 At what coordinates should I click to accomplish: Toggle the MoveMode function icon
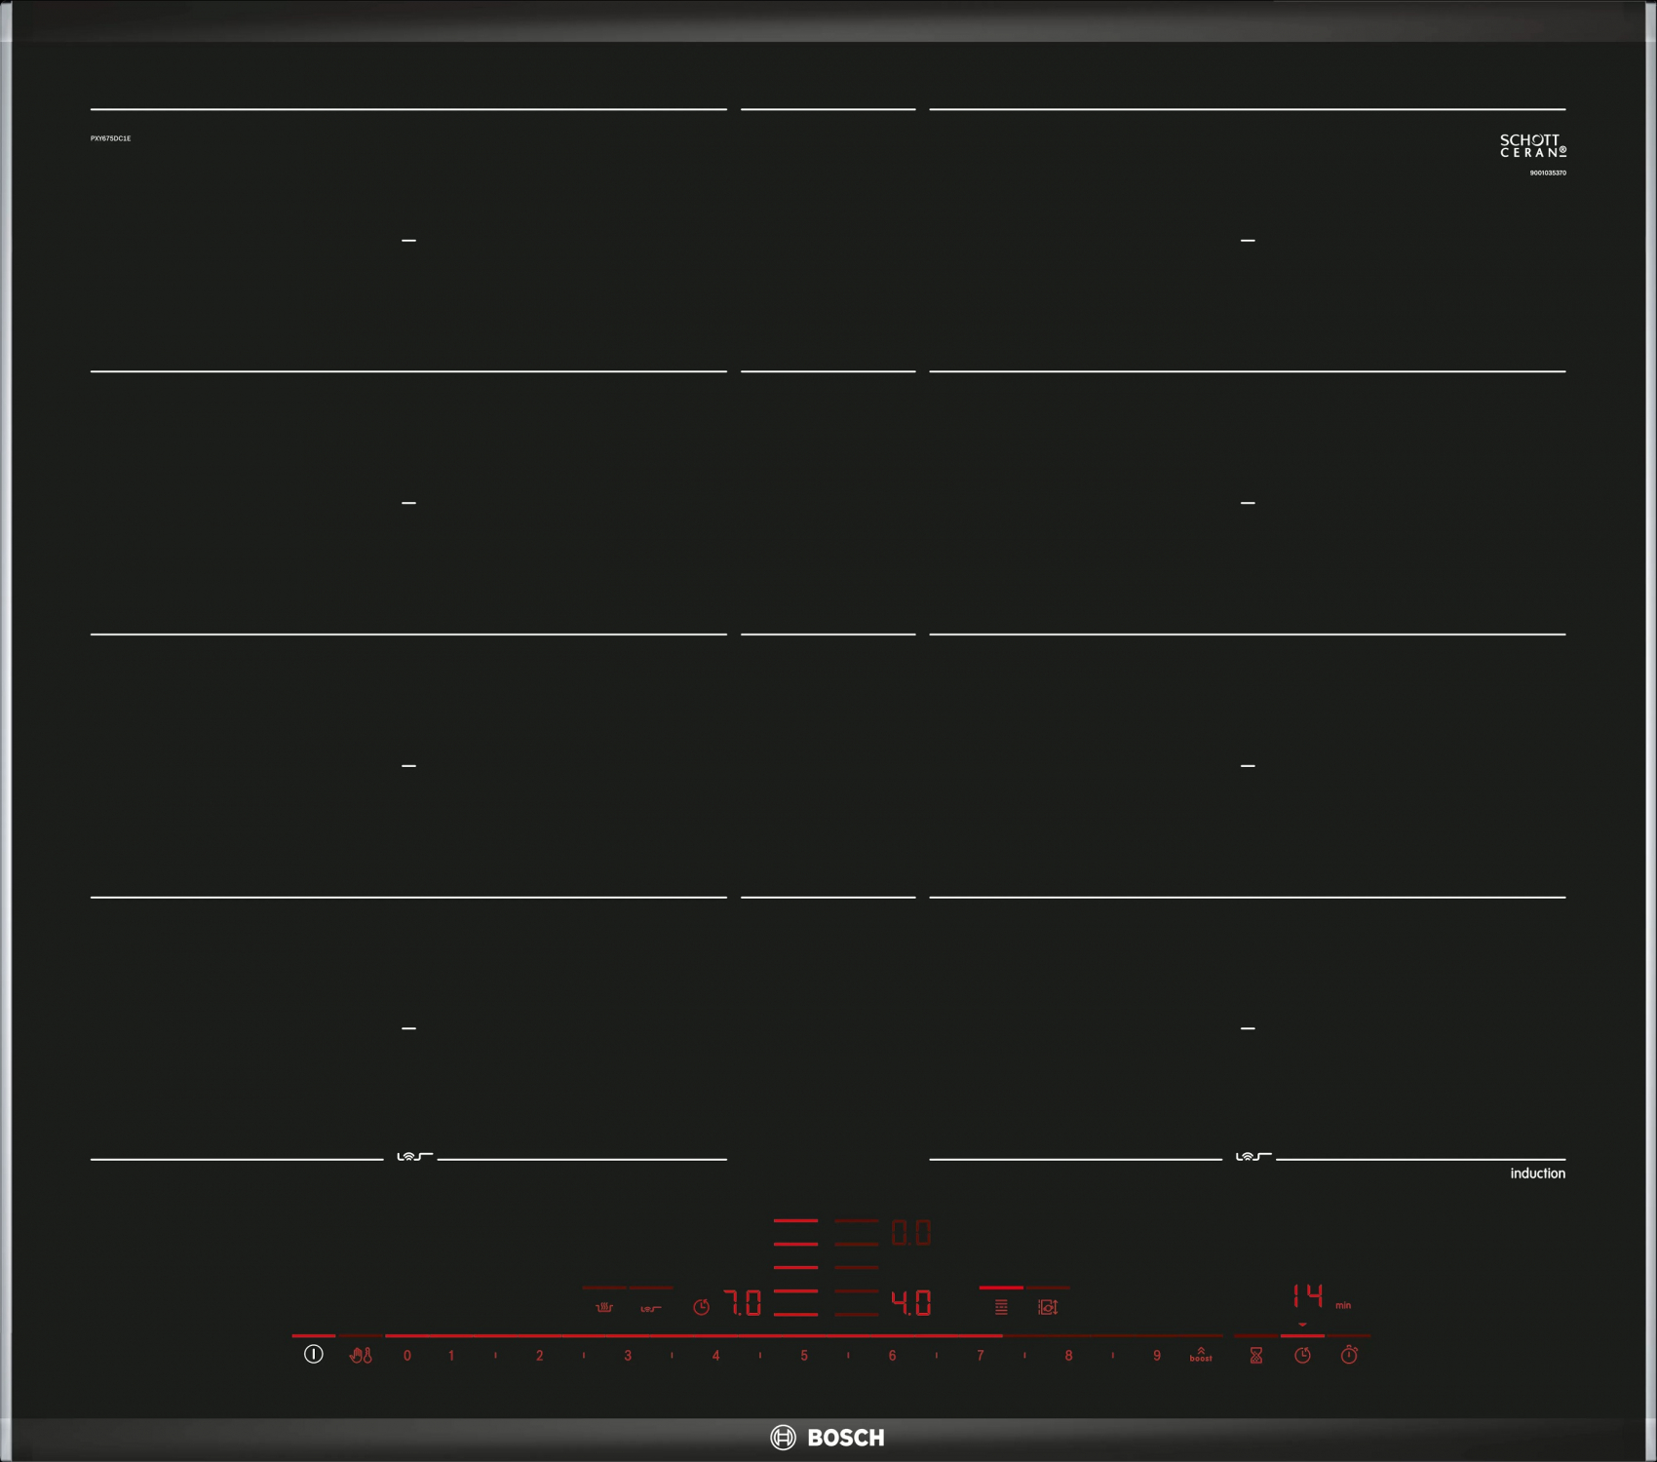[1048, 1307]
